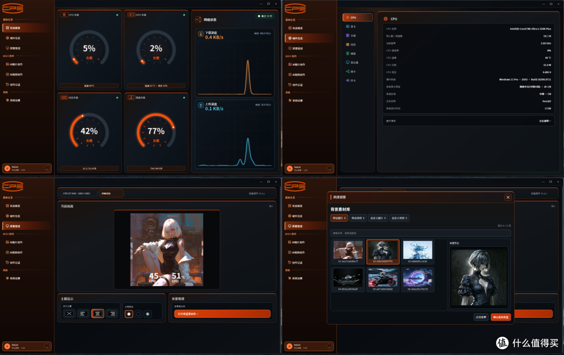This screenshot has width=564, height=355.
Task: Click the CPS GT MAX (480×480) device selector
Action: click(x=79, y=194)
